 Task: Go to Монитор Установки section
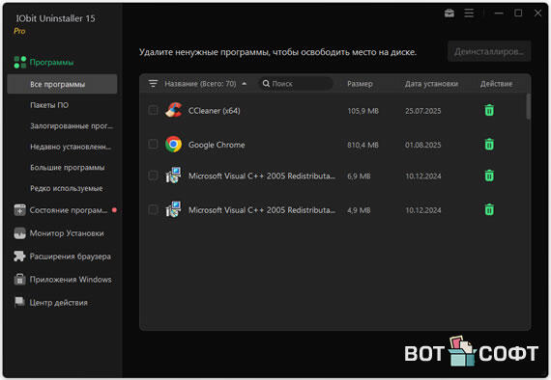[x=67, y=233]
